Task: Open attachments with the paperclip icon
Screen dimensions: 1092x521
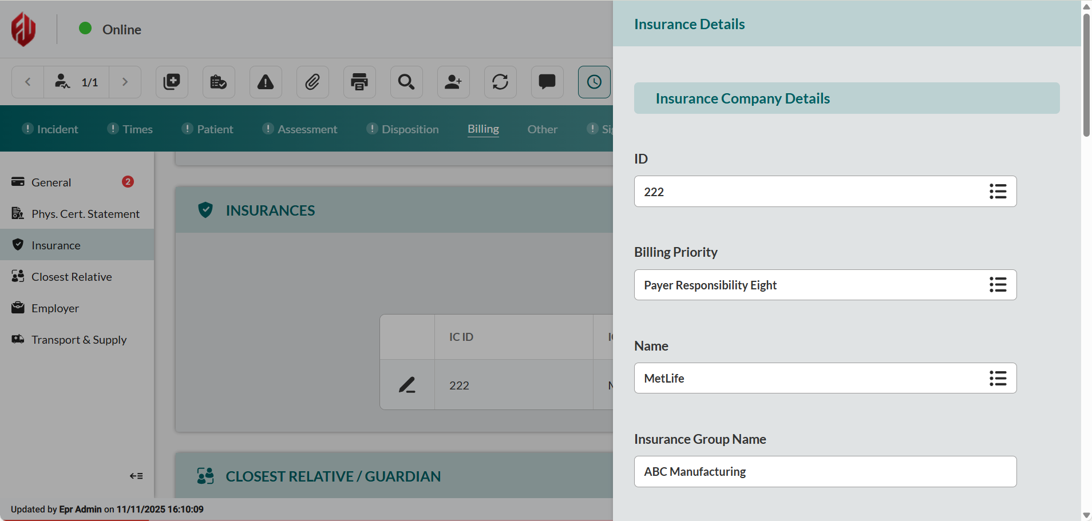Action: (x=312, y=82)
